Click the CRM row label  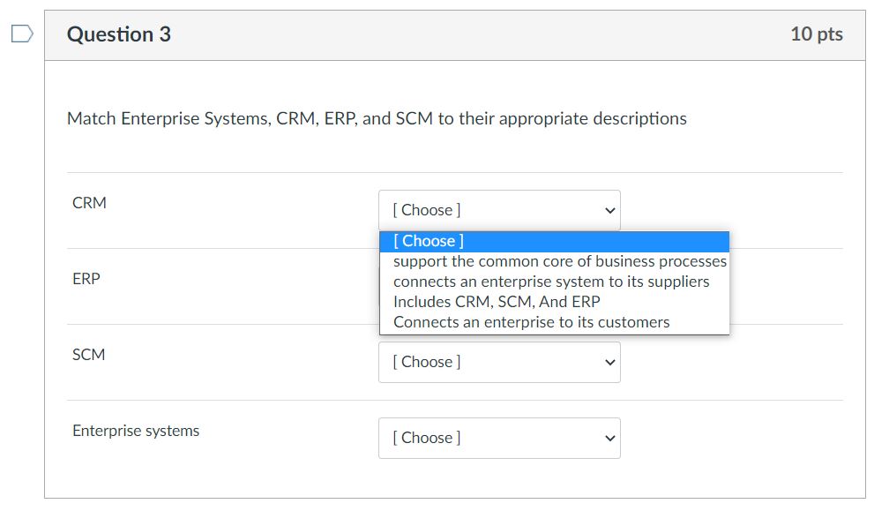click(89, 202)
